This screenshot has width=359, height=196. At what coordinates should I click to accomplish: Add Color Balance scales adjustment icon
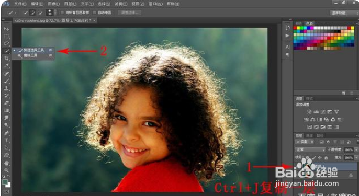313,119
